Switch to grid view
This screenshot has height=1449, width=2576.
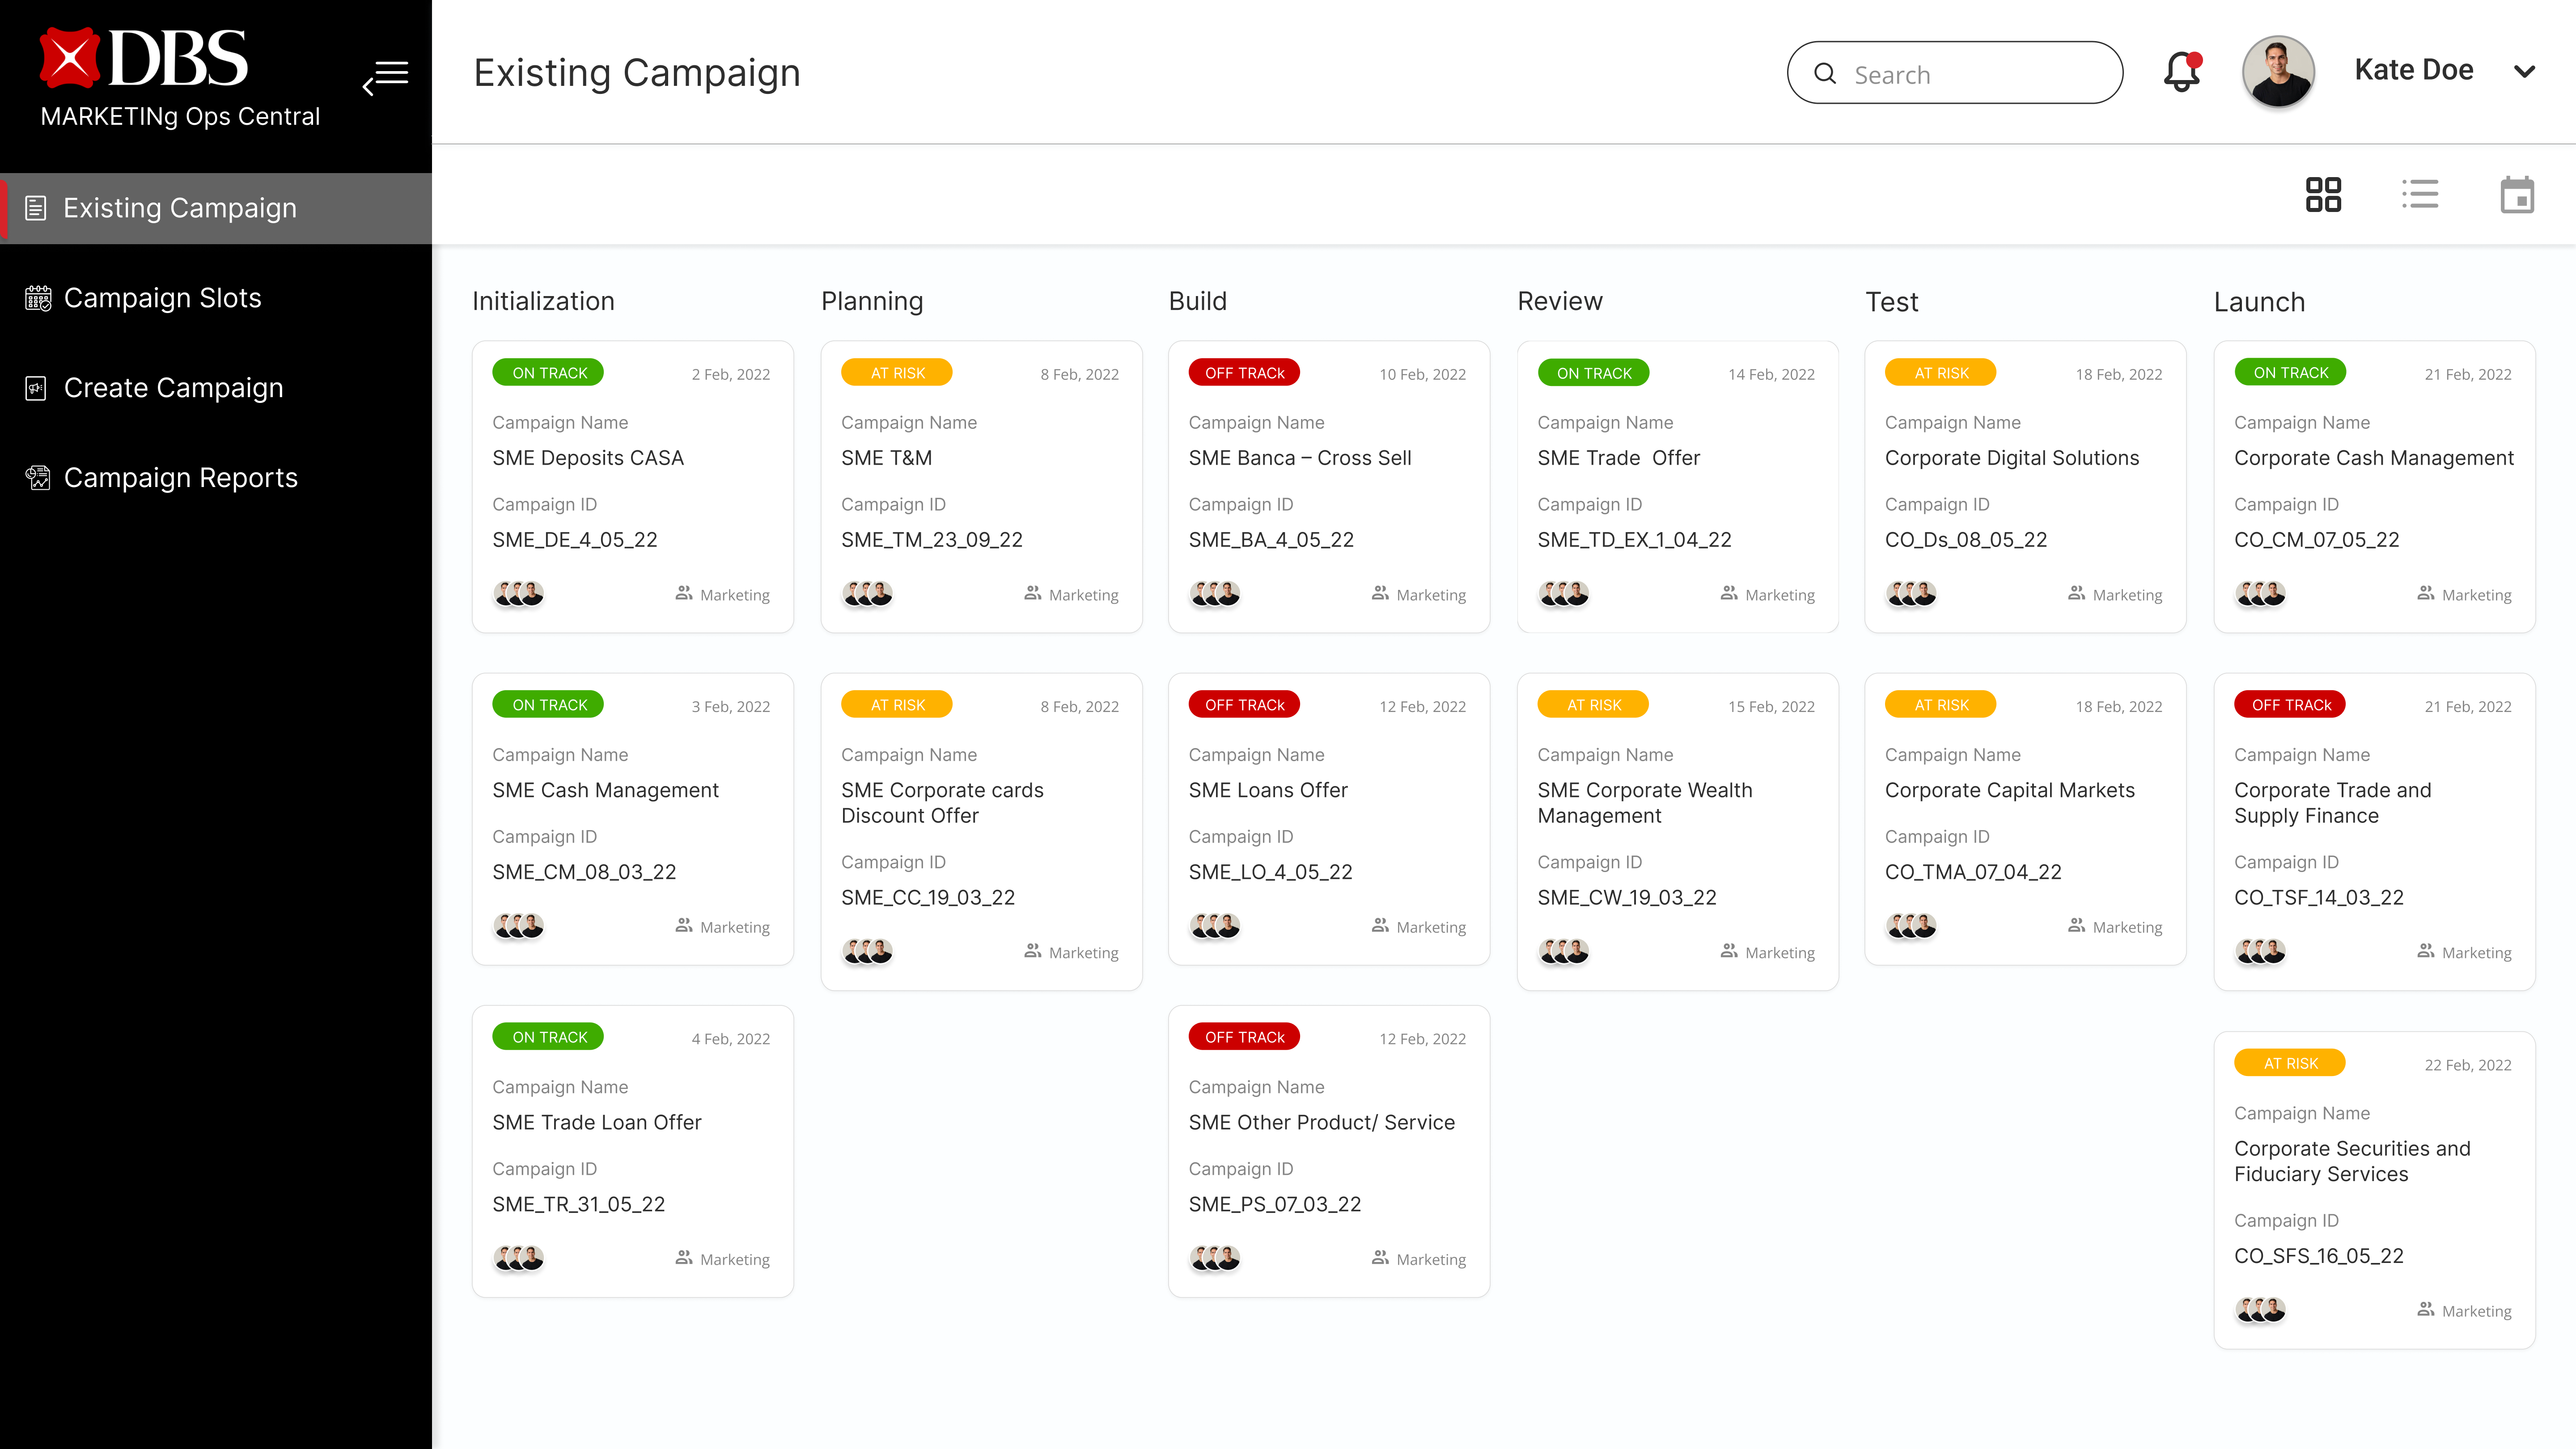point(2323,195)
